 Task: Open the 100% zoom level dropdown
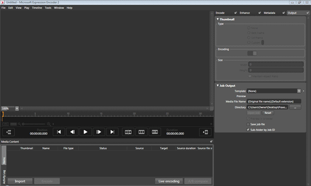pyautogui.click(x=17, y=109)
